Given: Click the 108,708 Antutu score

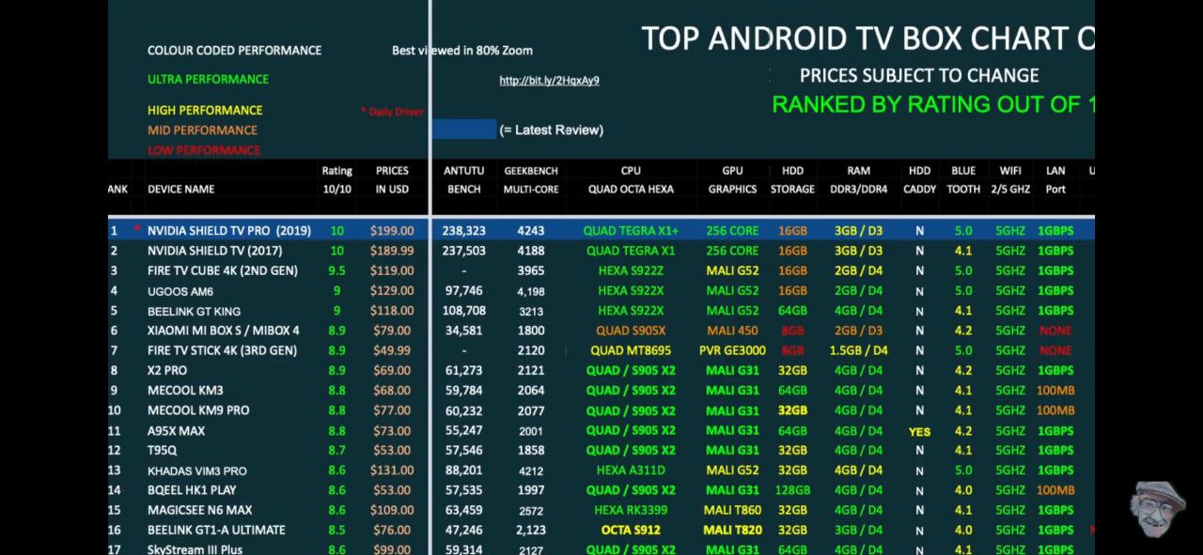Looking at the screenshot, I should click(x=463, y=311).
